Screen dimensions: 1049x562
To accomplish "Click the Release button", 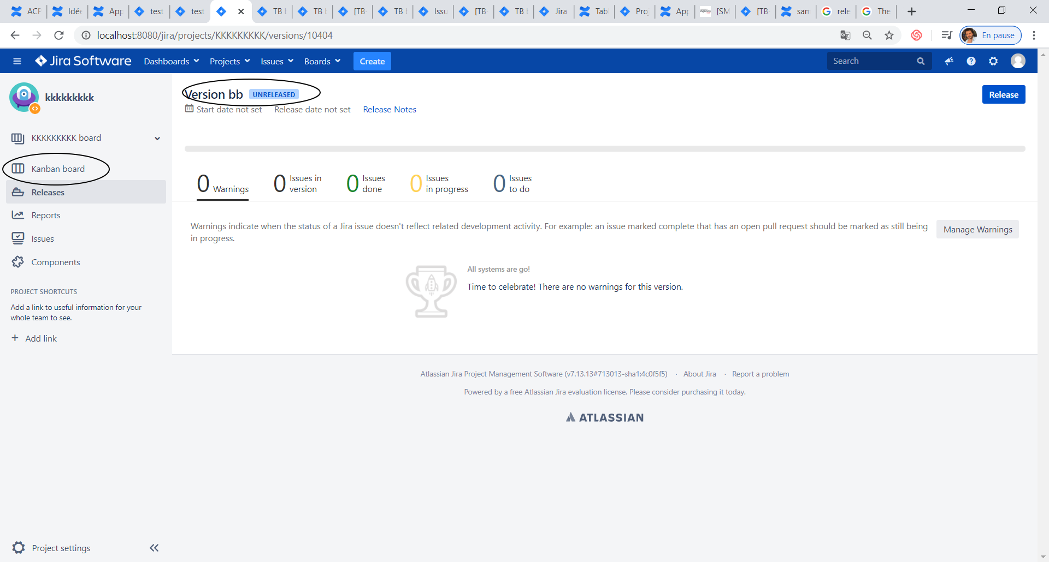I will 1004,94.
